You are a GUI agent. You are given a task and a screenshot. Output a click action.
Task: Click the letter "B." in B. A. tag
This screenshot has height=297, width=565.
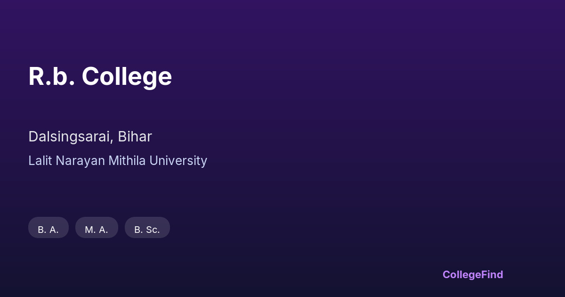(42, 230)
